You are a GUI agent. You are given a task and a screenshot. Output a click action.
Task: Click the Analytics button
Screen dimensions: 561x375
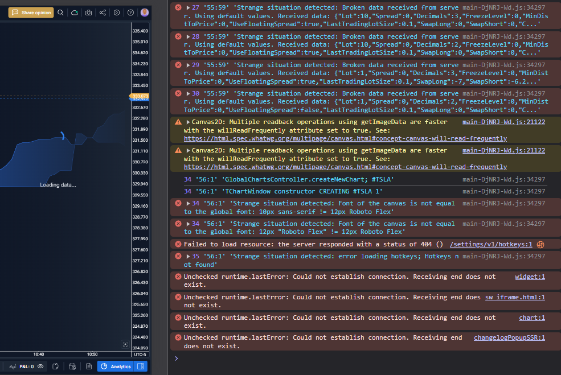click(116, 366)
